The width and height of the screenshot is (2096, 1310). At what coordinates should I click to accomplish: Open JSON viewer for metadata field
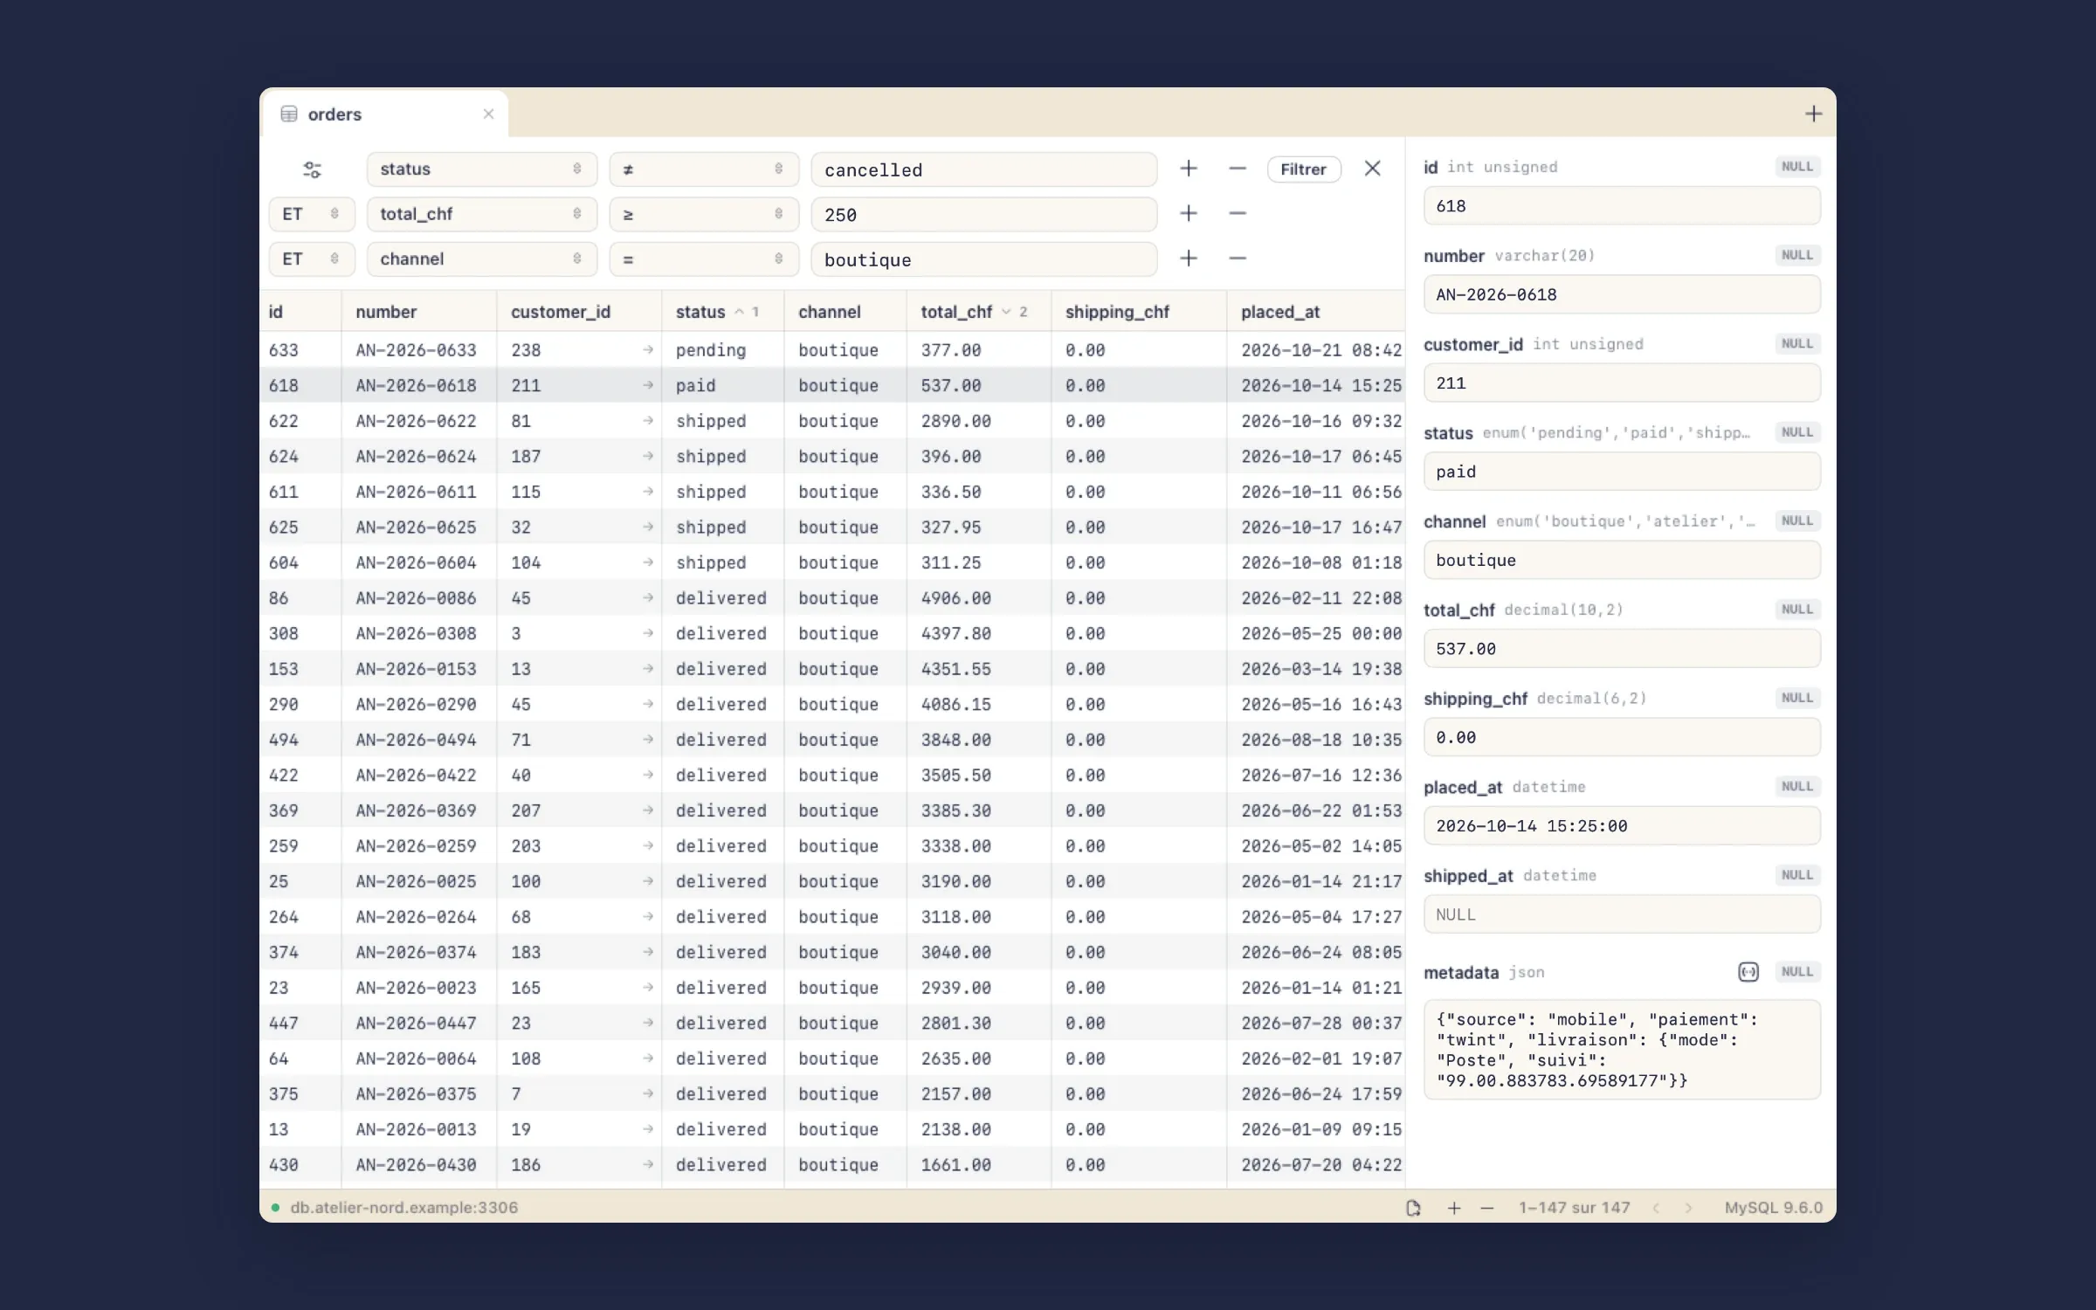(1748, 972)
